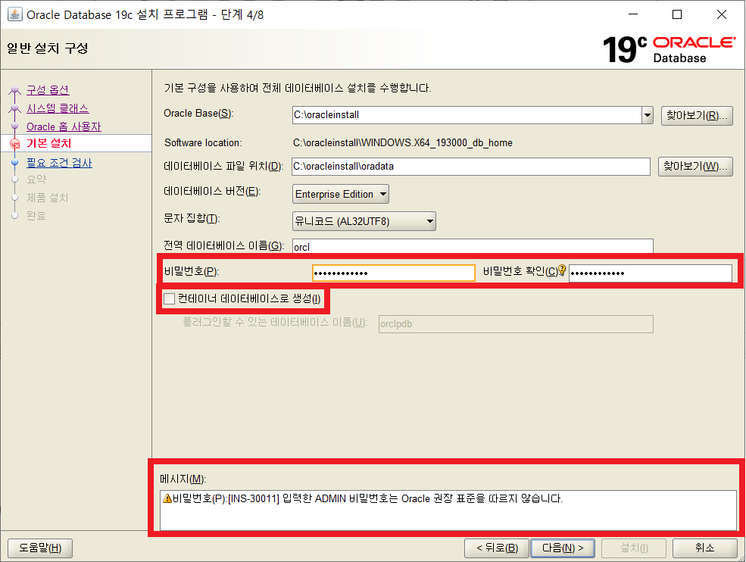Select 기본 설치 step in sidebar

[x=48, y=143]
